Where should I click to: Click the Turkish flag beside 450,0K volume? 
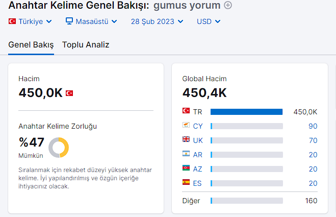[x=69, y=93]
